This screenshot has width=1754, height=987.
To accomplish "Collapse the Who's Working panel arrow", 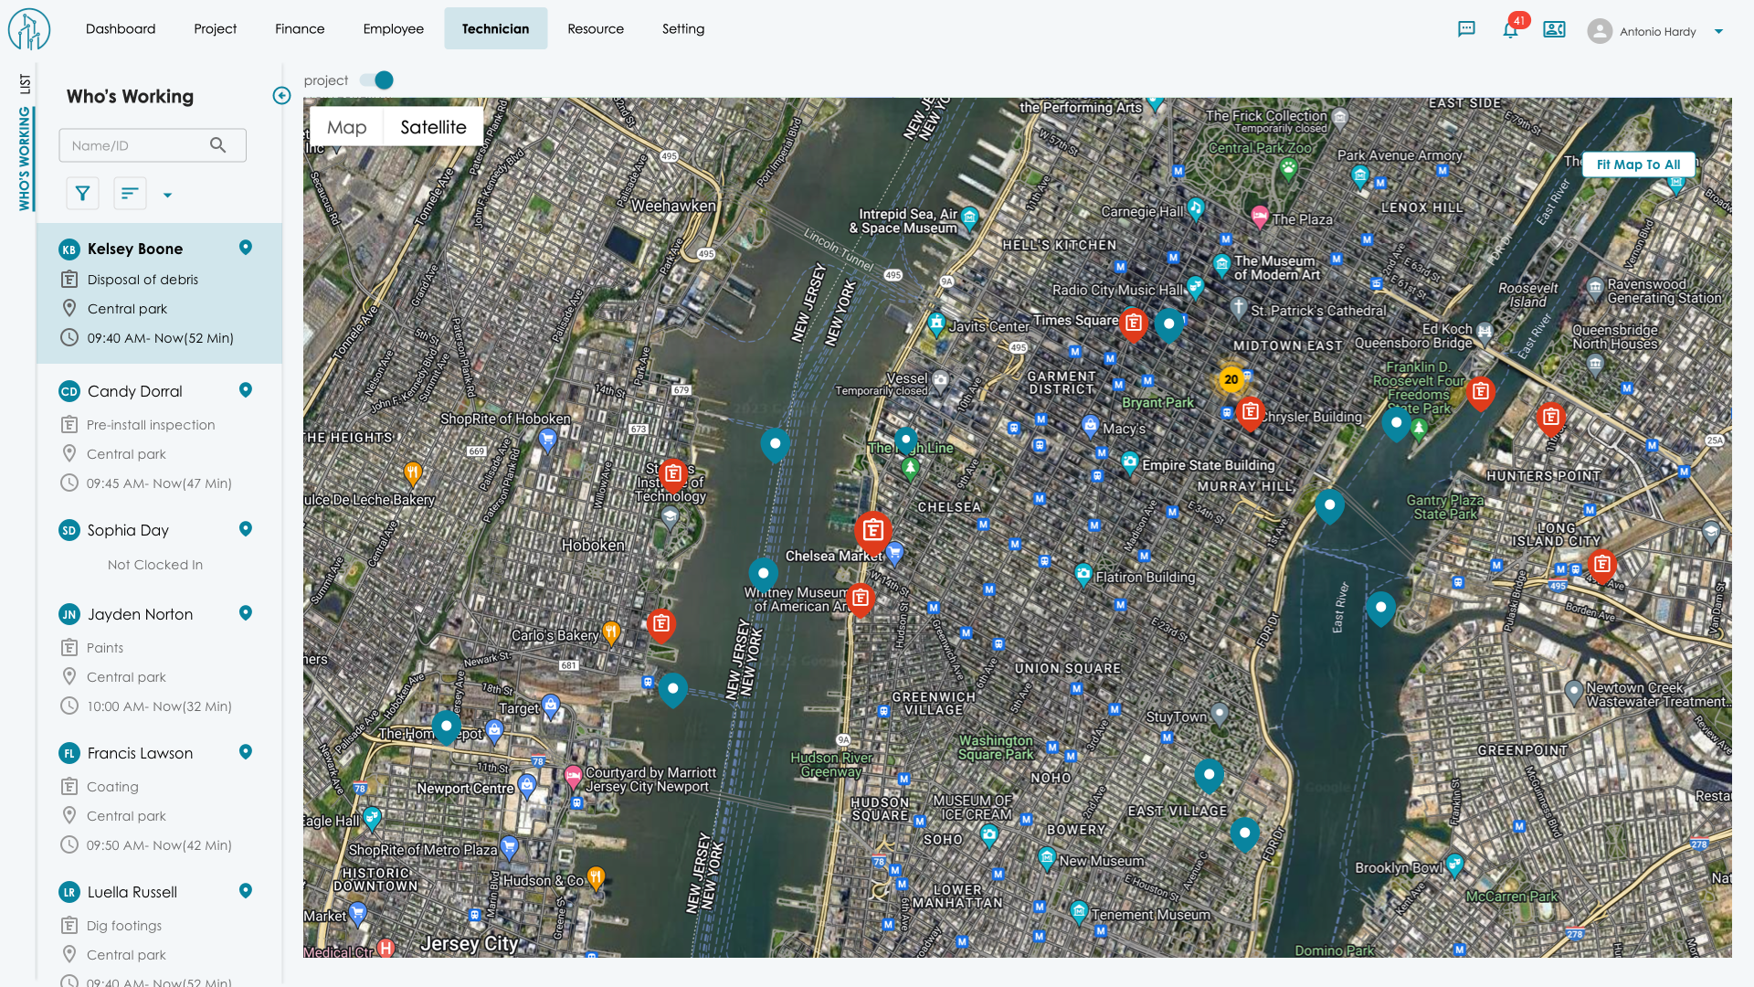I will 281,96.
